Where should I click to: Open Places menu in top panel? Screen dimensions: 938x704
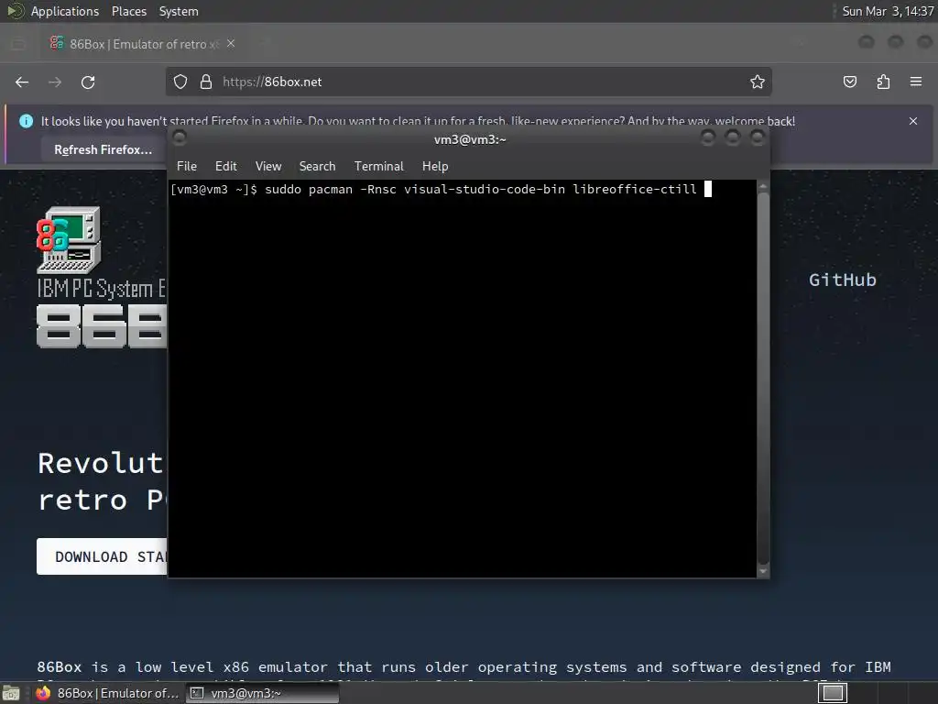(129, 11)
